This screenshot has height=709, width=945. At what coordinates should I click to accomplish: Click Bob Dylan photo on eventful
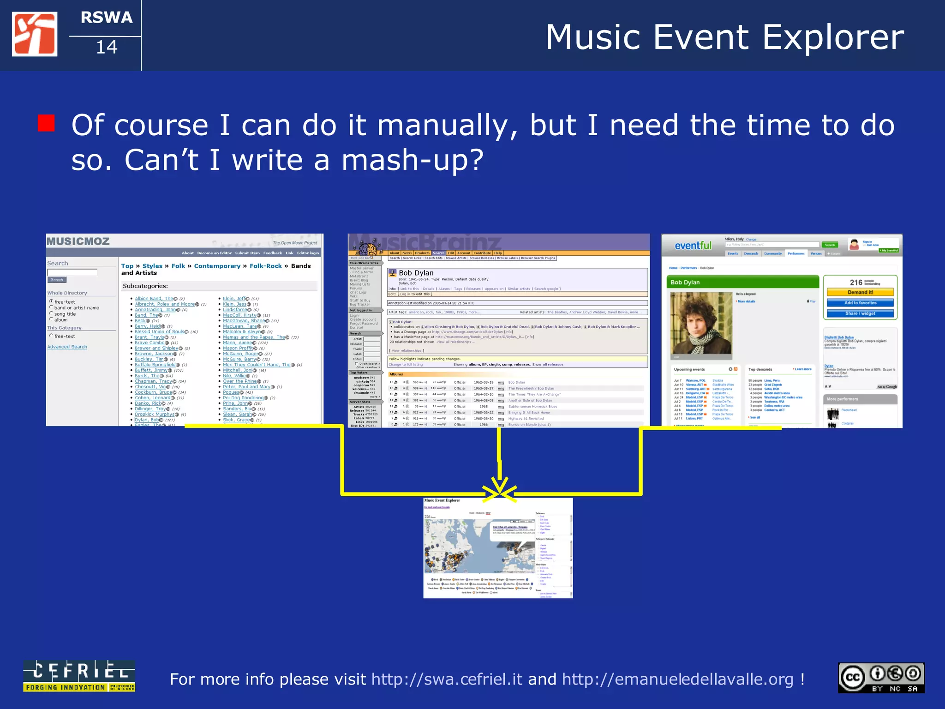[x=701, y=325]
